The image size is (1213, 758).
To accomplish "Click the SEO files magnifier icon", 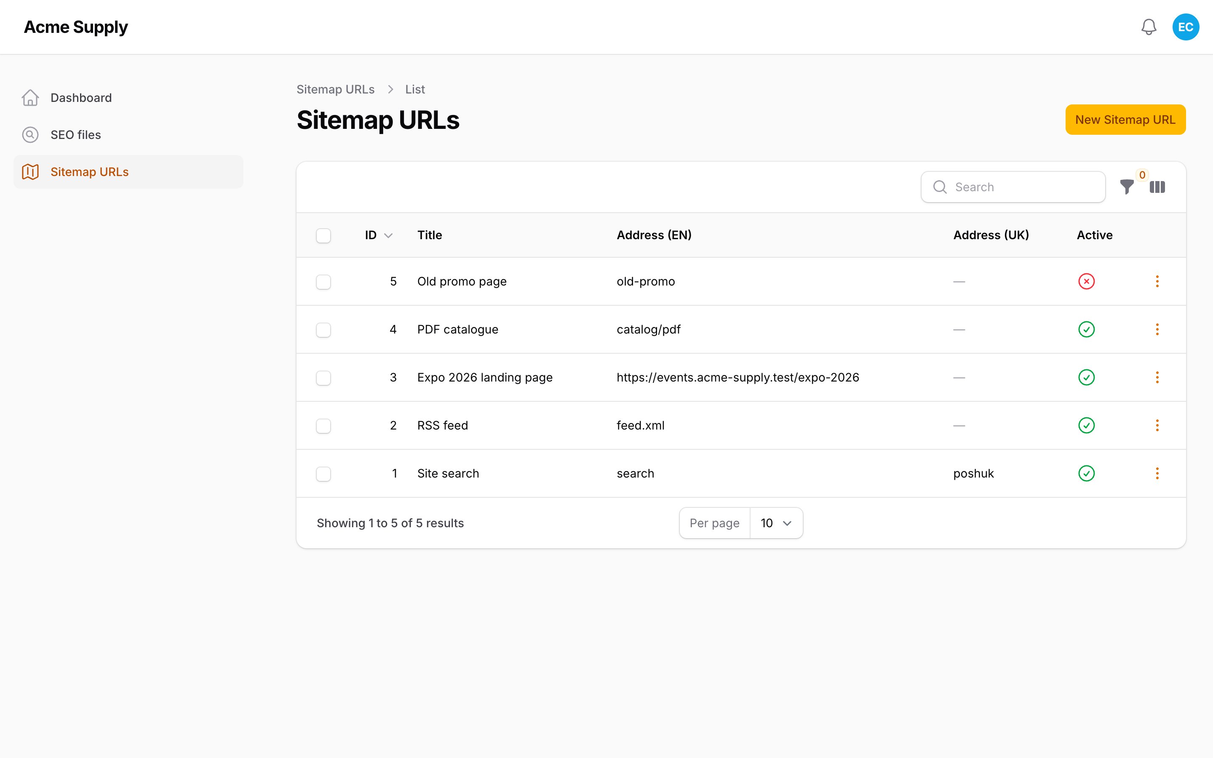I will (x=30, y=135).
